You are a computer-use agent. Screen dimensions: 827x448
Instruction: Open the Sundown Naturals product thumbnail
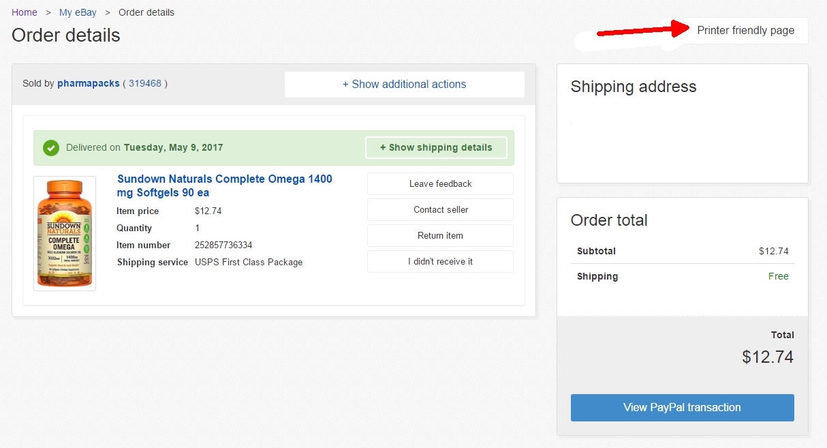(65, 233)
